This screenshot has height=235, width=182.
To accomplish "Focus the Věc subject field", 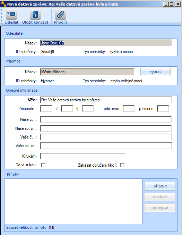I will coord(106,100).
